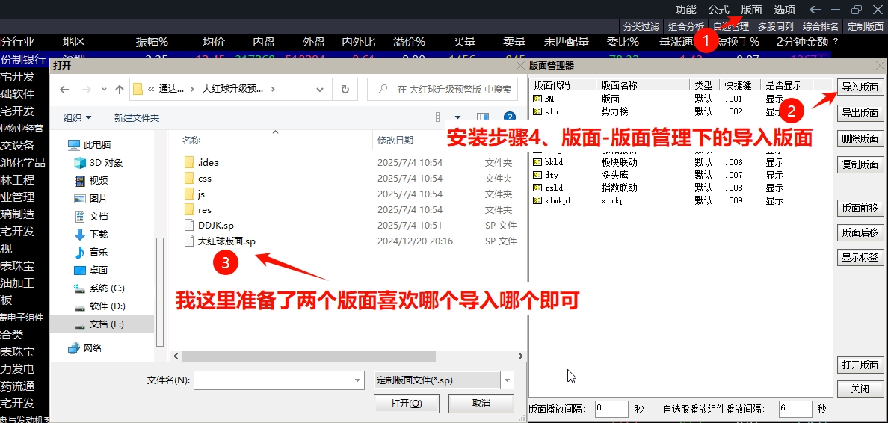Click 复制版面 button
Image resolution: width=888 pixels, height=423 pixels.
[x=860, y=164]
